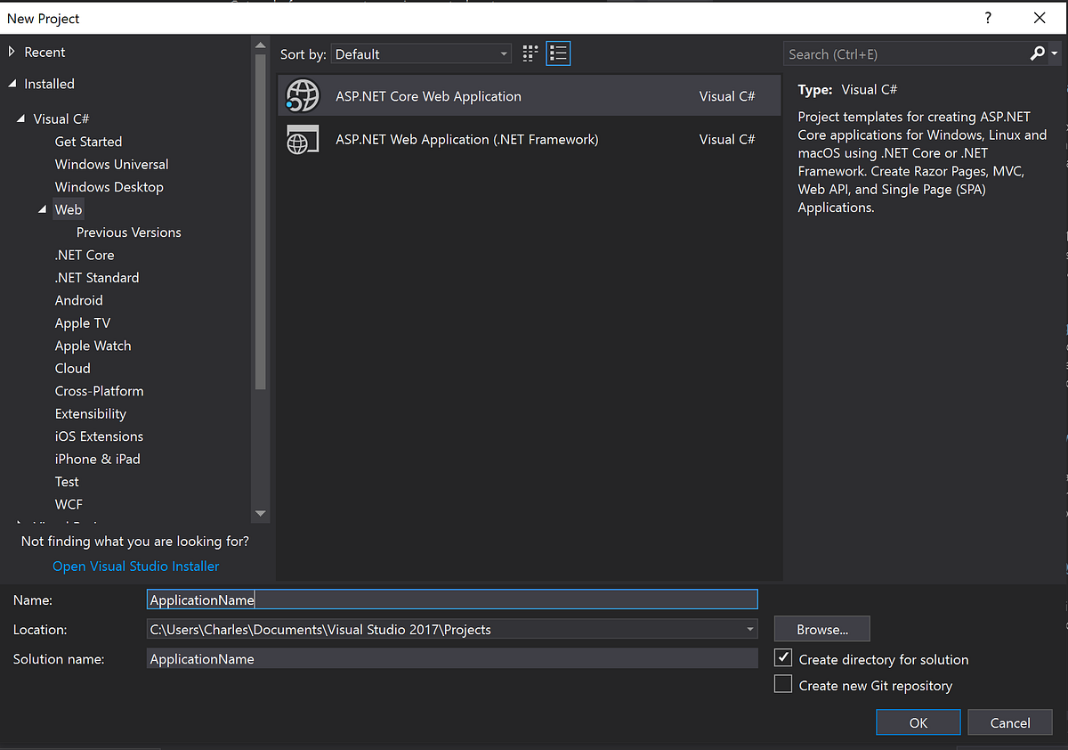Screen dimensions: 1068x750
Task: Select the .NET Core category
Action: 85,255
